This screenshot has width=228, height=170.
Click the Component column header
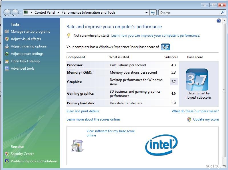(76, 57)
